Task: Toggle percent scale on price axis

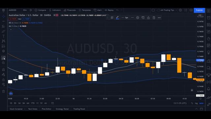Action: [x=192, y=103]
